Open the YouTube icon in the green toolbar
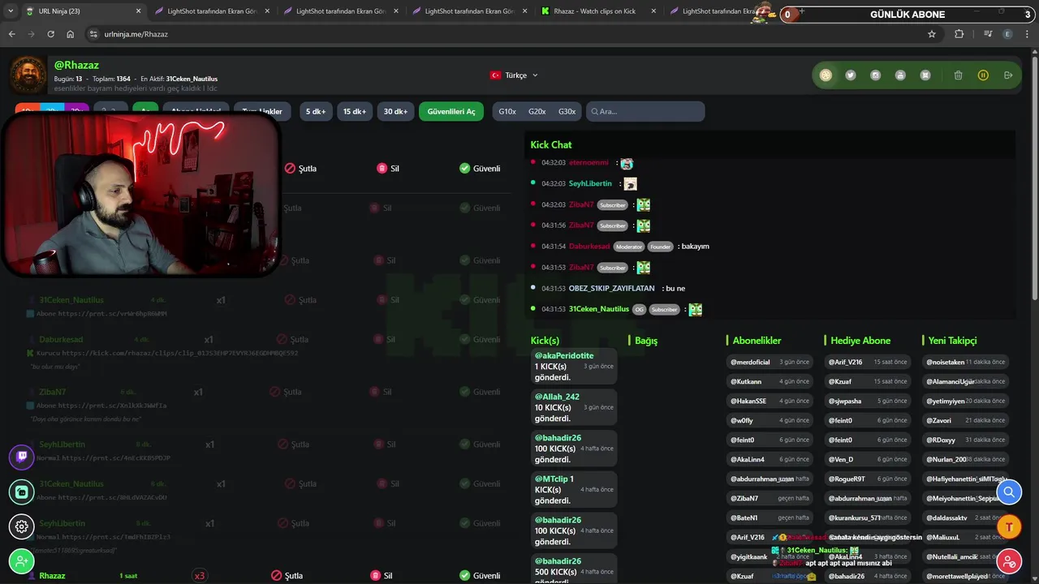Screen dimensions: 1039x584 tap(900, 75)
